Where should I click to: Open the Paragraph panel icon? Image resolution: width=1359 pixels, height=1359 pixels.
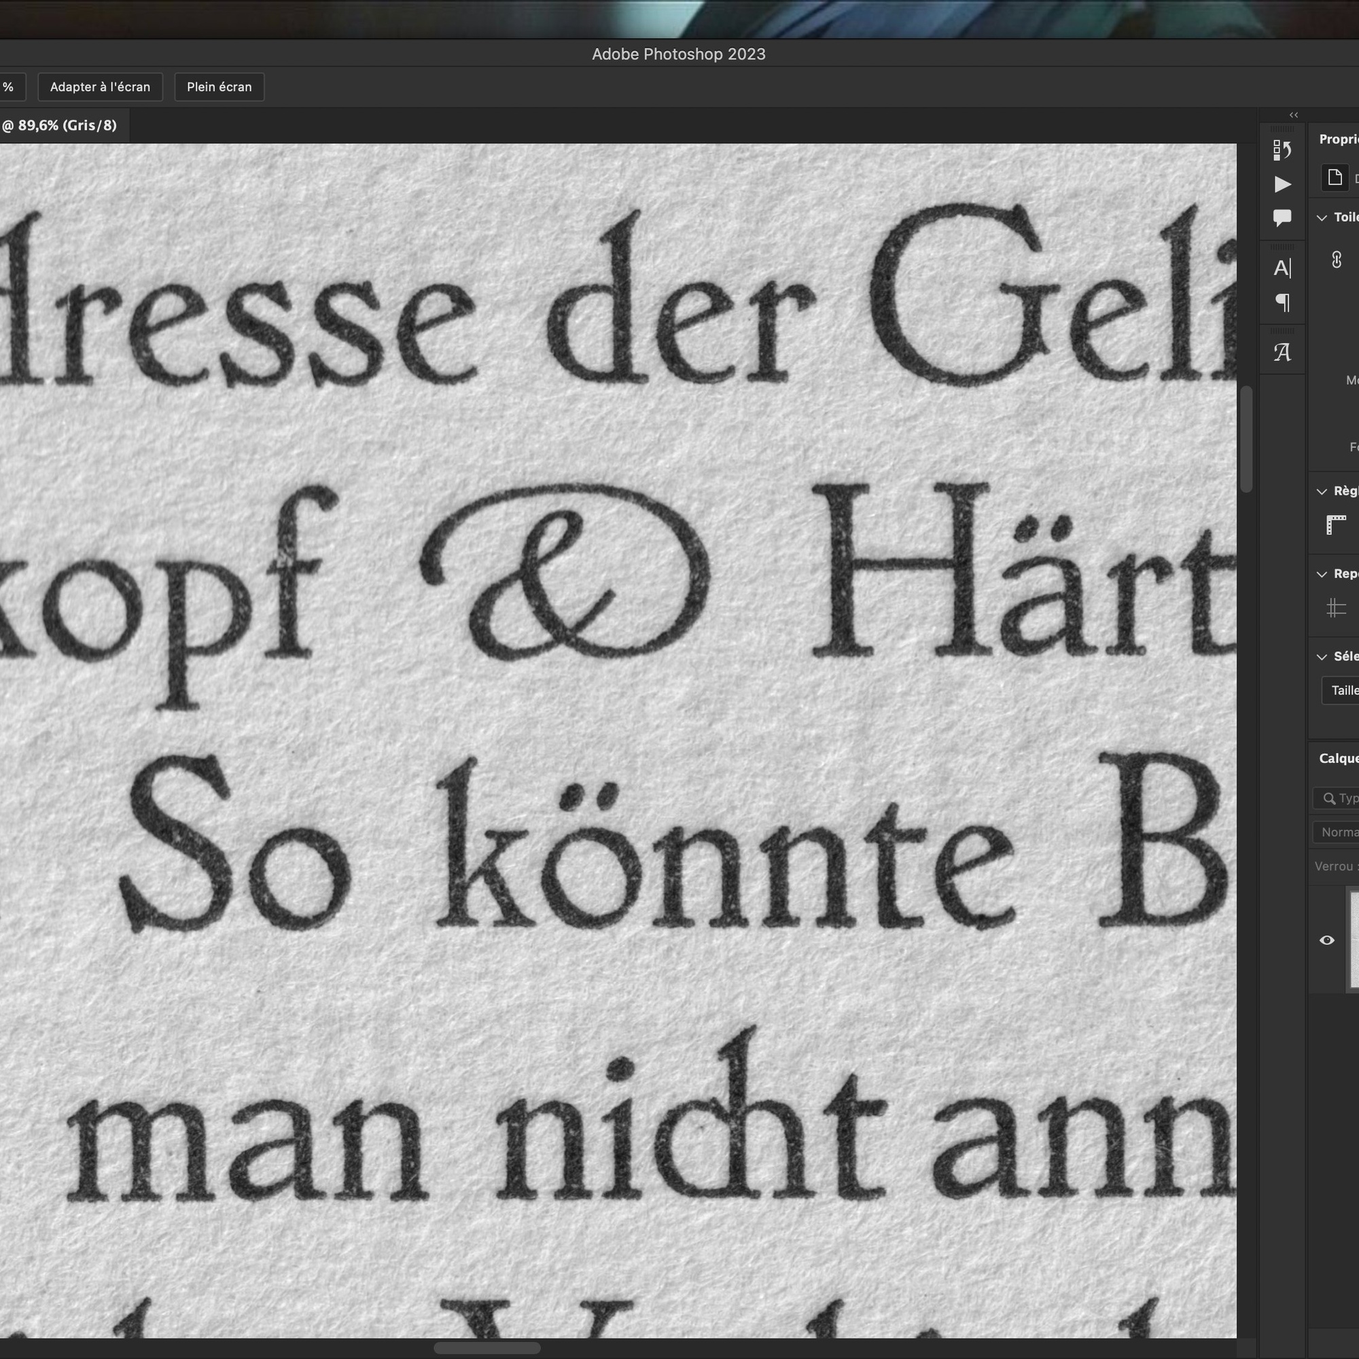(x=1282, y=302)
